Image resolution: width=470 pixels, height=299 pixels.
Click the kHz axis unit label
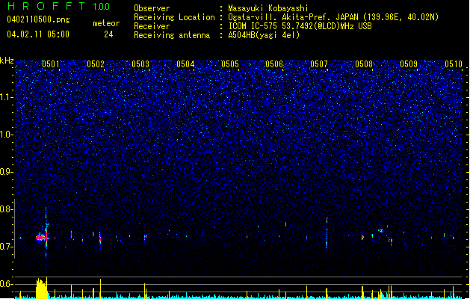pos(7,61)
